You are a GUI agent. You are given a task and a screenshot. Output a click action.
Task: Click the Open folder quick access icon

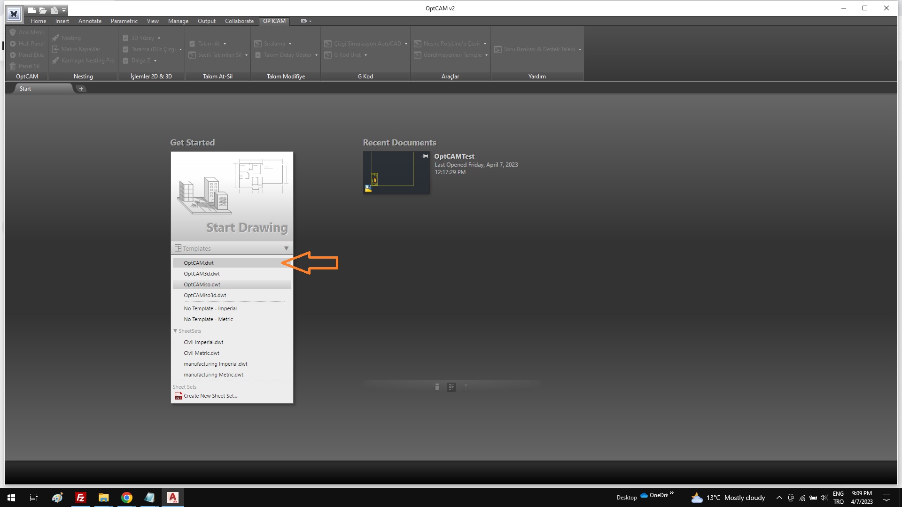pos(43,10)
